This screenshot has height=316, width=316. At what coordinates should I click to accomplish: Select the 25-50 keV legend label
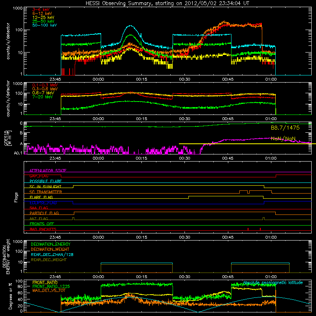click(x=43, y=21)
